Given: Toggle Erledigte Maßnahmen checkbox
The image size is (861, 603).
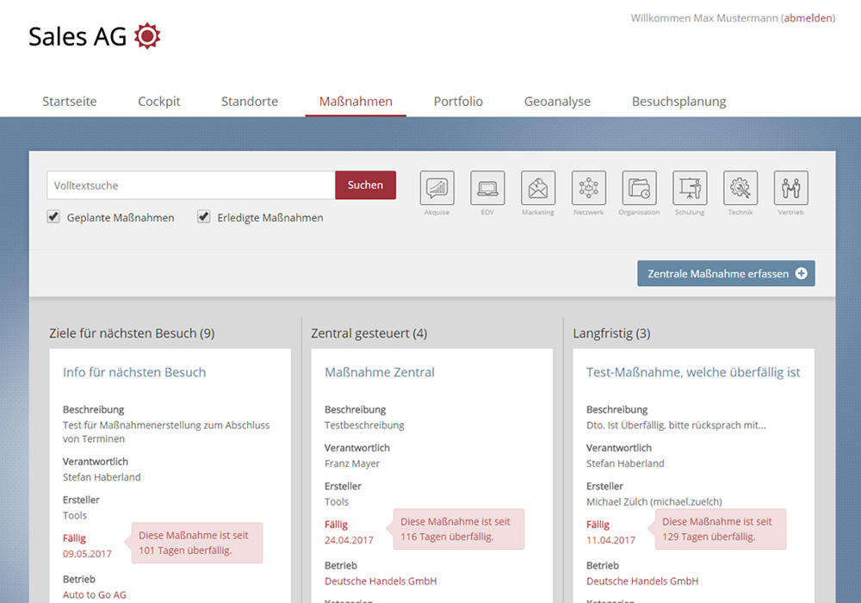Looking at the screenshot, I should tap(204, 217).
